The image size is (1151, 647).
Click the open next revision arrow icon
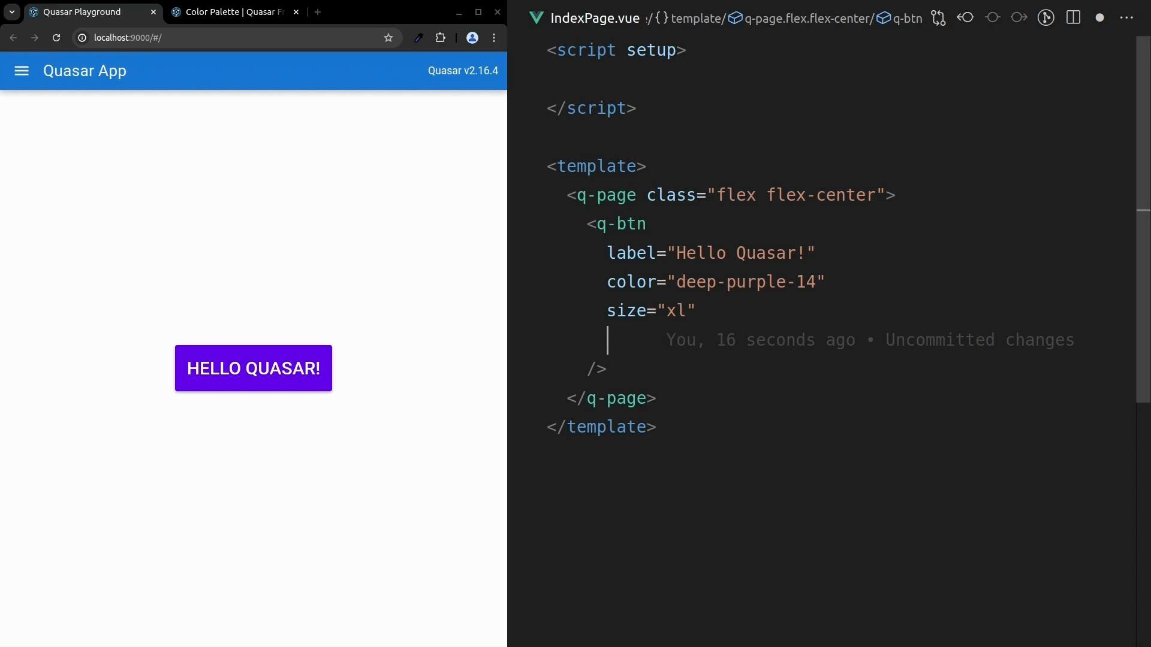pos(1019,17)
